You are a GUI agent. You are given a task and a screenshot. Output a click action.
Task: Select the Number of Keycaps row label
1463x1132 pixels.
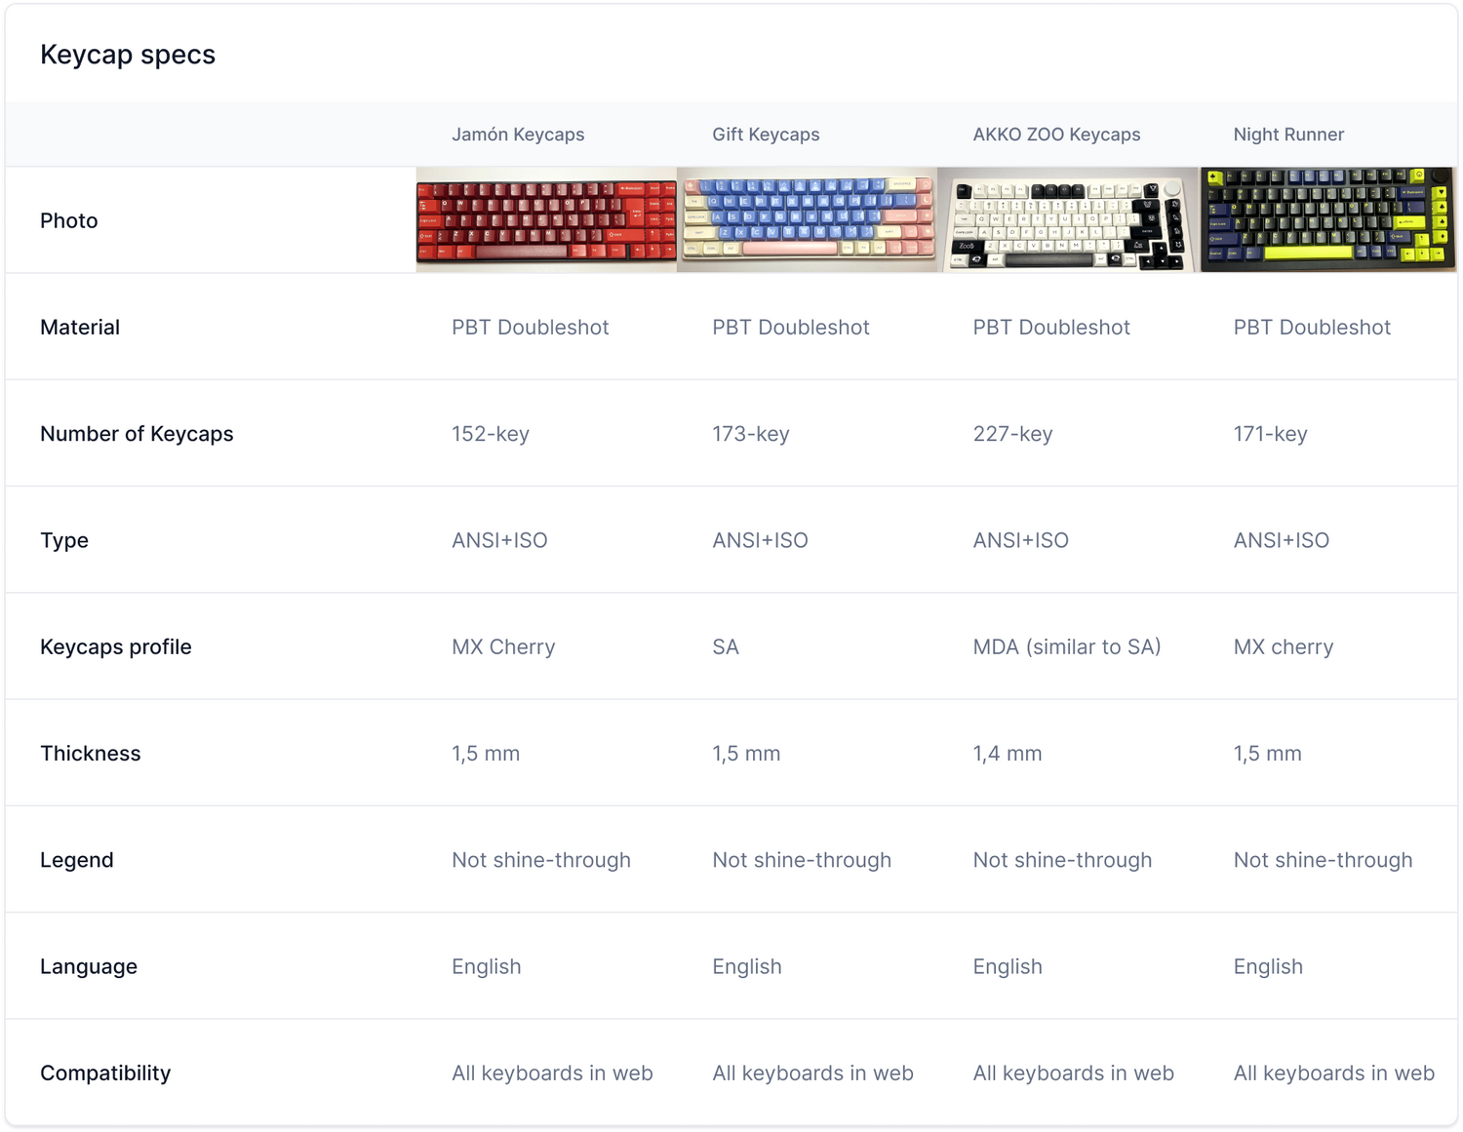tap(137, 434)
